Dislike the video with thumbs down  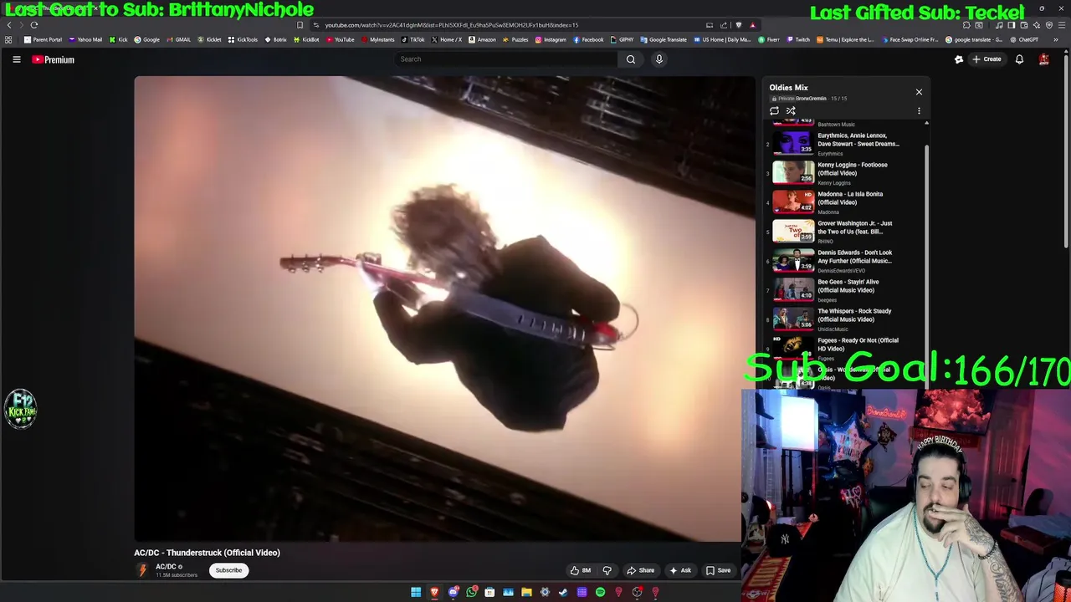click(x=607, y=570)
